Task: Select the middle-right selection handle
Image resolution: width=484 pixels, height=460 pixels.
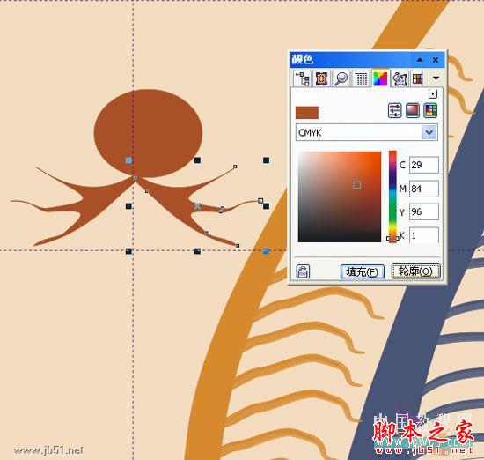Action: [266, 206]
